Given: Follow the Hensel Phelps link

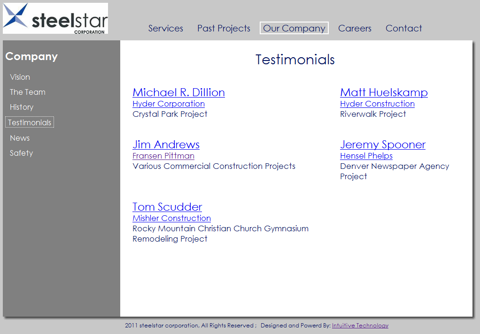Looking at the screenshot, I should (x=366, y=156).
